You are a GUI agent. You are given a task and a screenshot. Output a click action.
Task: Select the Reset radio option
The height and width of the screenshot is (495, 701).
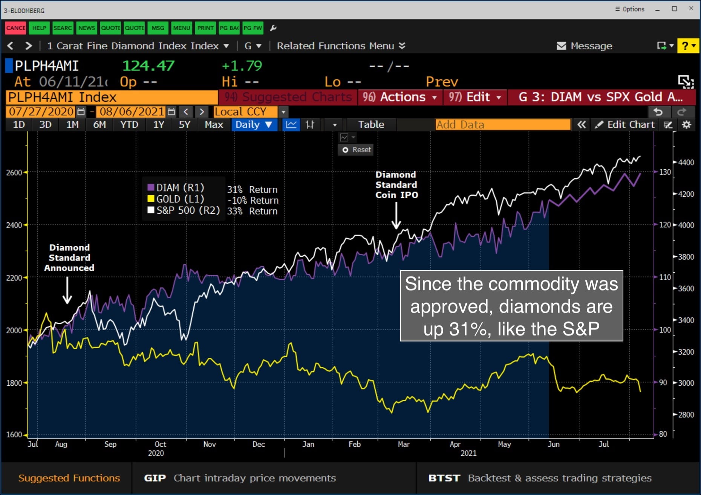(345, 150)
